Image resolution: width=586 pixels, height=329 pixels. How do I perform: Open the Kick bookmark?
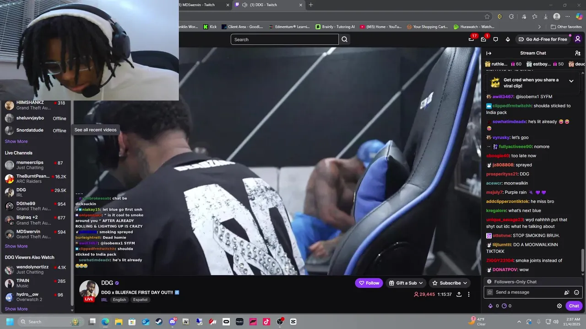[x=210, y=27]
